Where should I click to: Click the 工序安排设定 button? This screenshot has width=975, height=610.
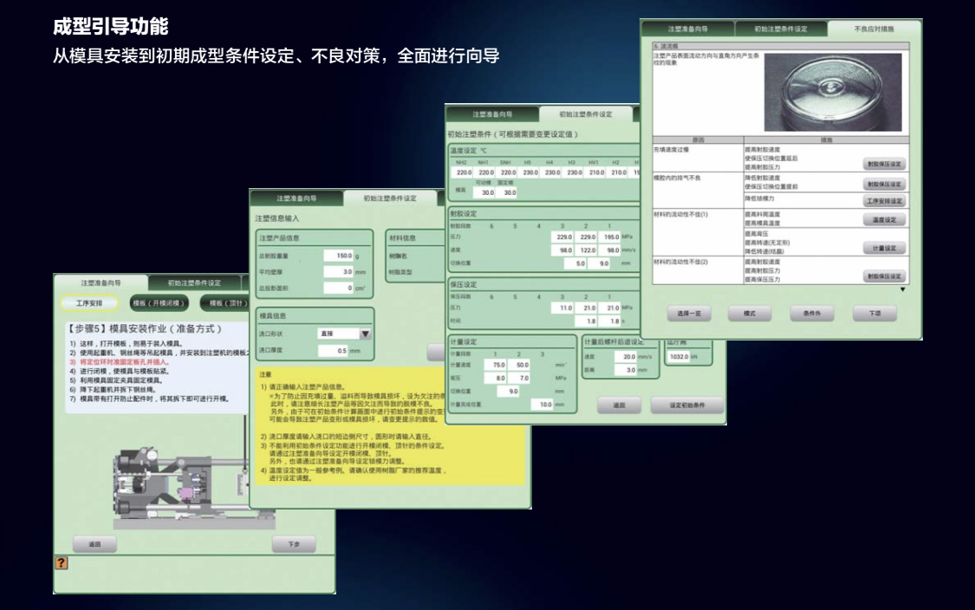[x=884, y=201]
